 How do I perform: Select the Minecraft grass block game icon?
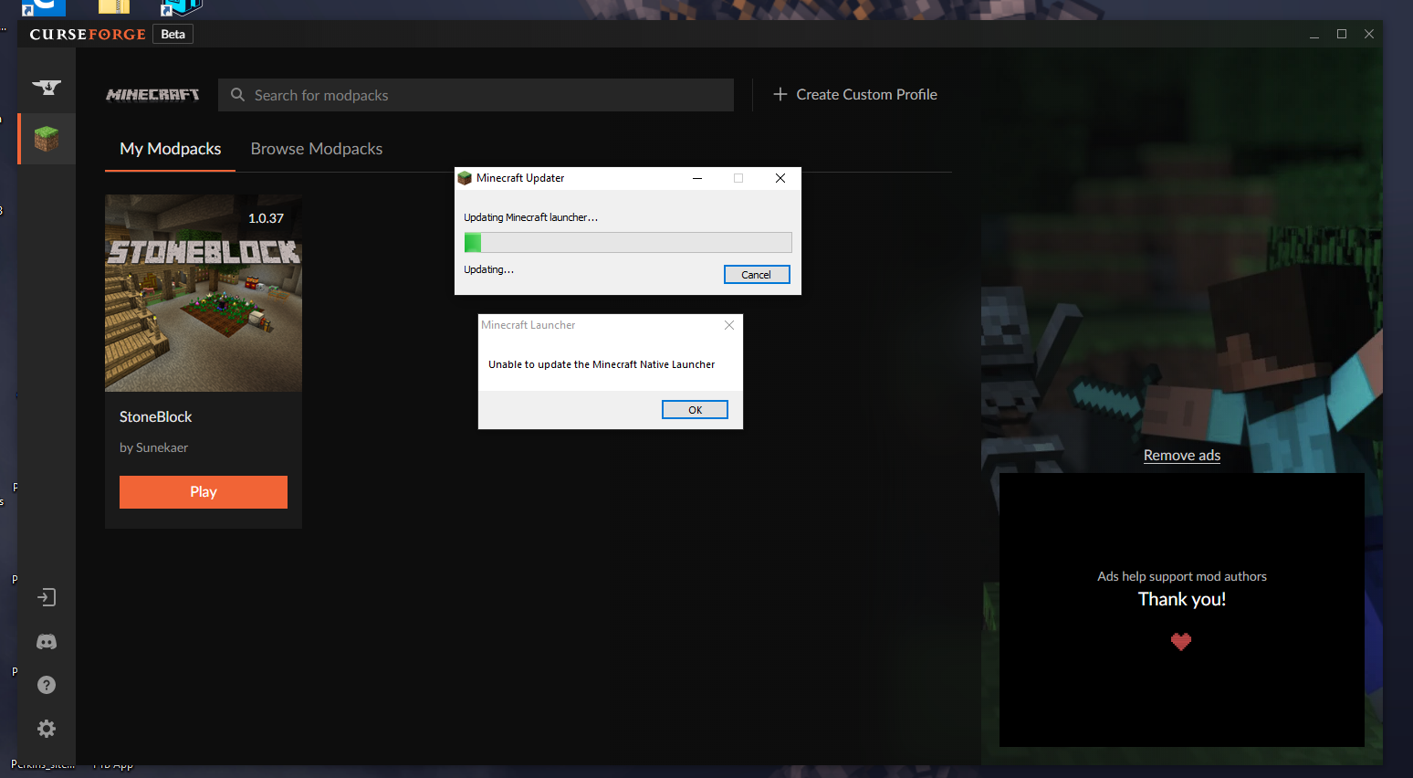coord(47,139)
